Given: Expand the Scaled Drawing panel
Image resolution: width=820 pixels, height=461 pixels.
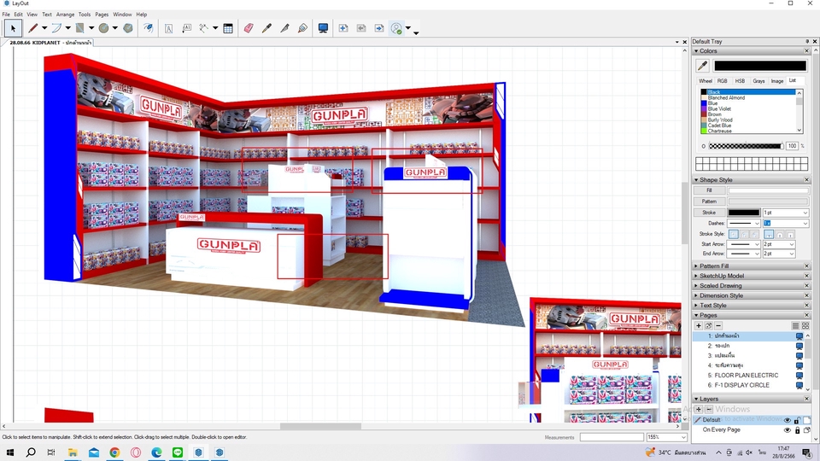Looking at the screenshot, I should [720, 286].
